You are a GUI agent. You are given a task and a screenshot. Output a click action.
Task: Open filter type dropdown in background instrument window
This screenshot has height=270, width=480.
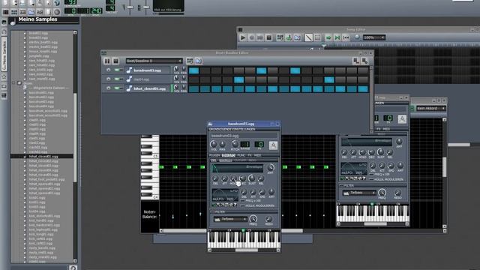pyautogui.click(x=359, y=193)
